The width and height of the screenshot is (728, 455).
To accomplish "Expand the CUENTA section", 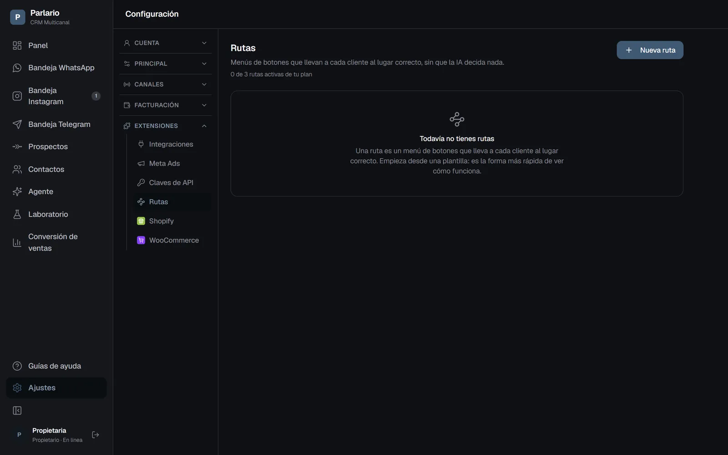I will pos(165,43).
